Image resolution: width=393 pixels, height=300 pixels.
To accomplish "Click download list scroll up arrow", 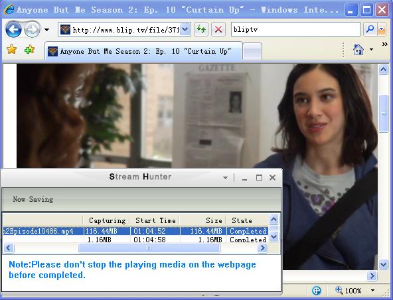I will tap(274, 220).
